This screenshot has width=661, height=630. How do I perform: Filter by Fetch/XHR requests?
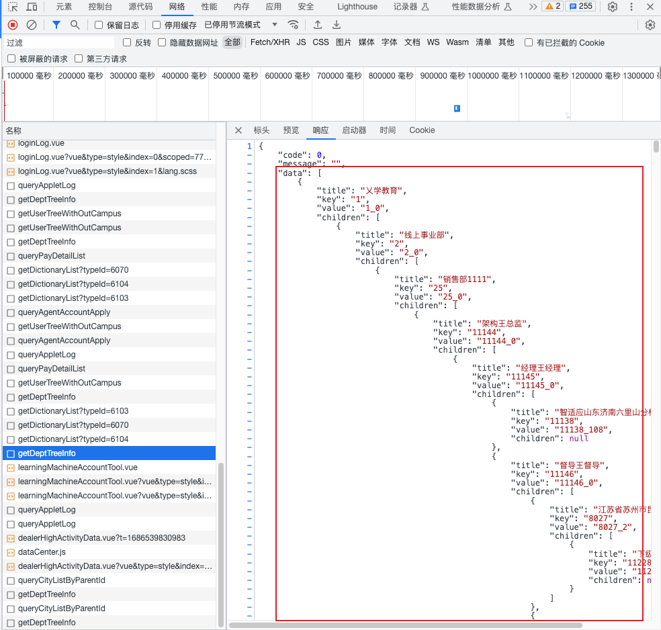coord(270,42)
